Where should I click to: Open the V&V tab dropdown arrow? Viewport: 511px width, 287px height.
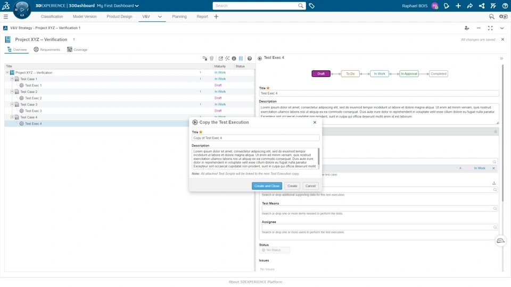click(160, 16)
